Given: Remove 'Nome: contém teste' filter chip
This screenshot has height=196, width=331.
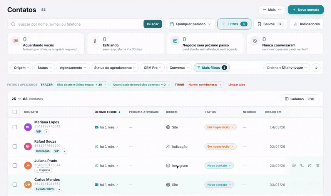Looking at the screenshot, I should click(x=221, y=85).
